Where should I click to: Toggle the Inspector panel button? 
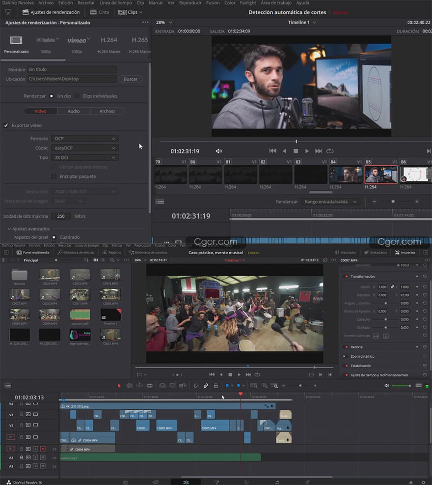click(x=405, y=253)
